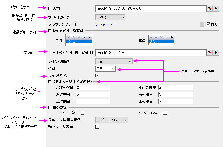Screen dimensions: 223x147
Task: Click the 水平の間隔 input field
Action: click(93, 87)
